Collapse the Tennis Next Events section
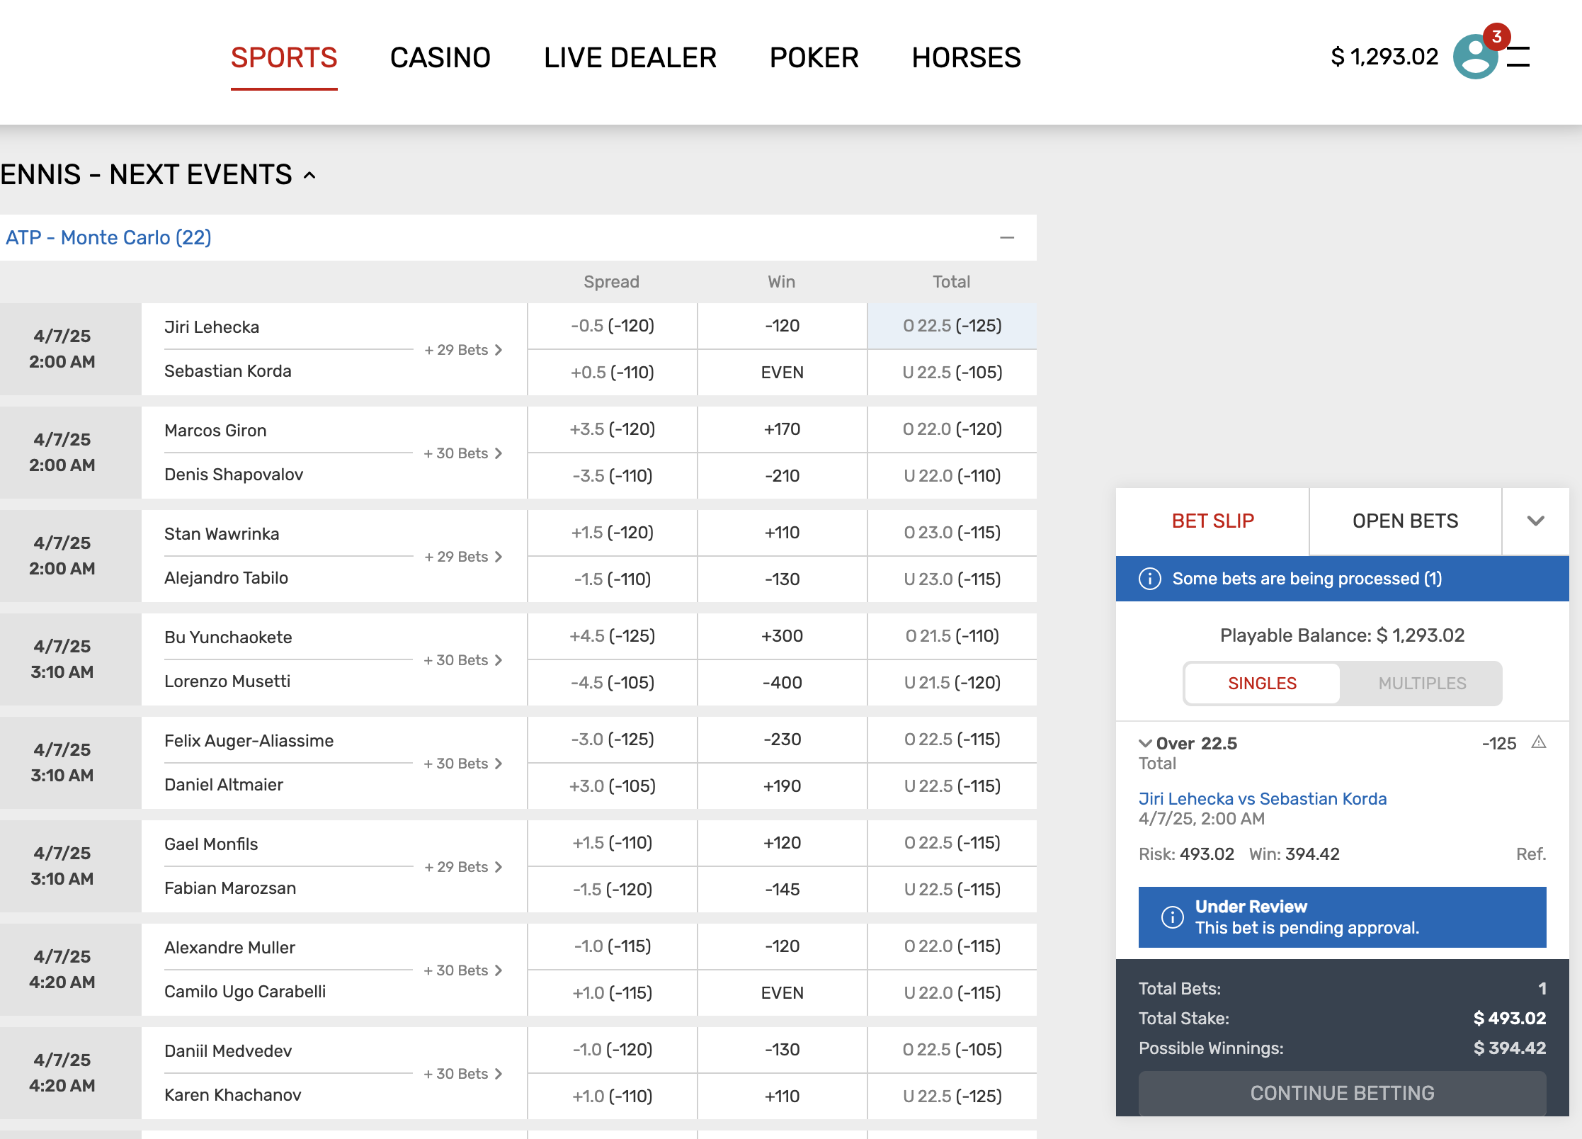Screen dimensions: 1582x1139 (x=309, y=175)
